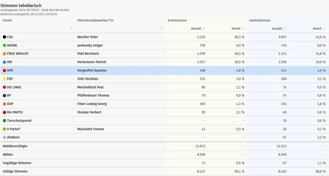This screenshot has height=176, width=329.
Task: Select the GRÜNE party name
Action: (x=12, y=45)
